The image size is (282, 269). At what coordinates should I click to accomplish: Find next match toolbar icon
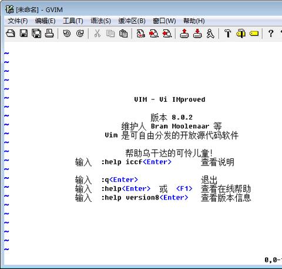point(154,34)
